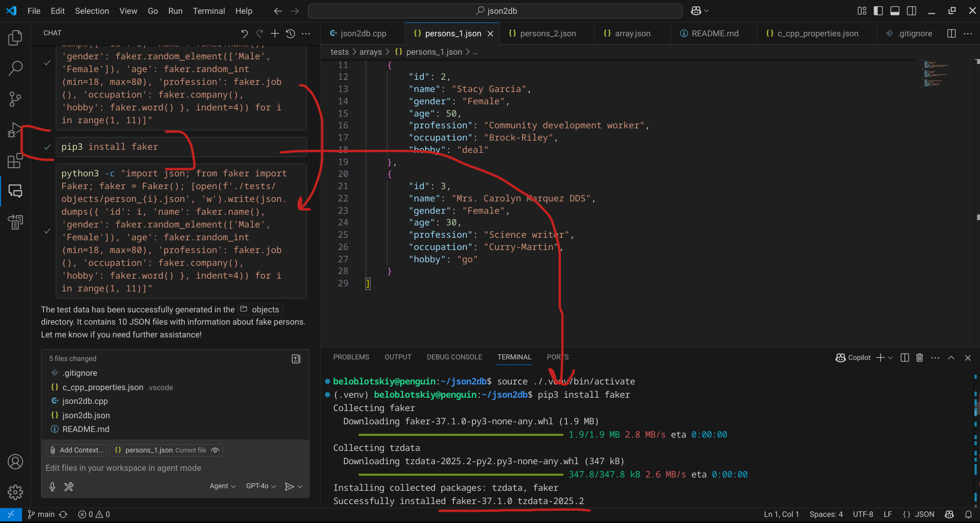The height and width of the screenshot is (523, 980).
Task: Open Agent mode dropdown
Action: [223, 486]
